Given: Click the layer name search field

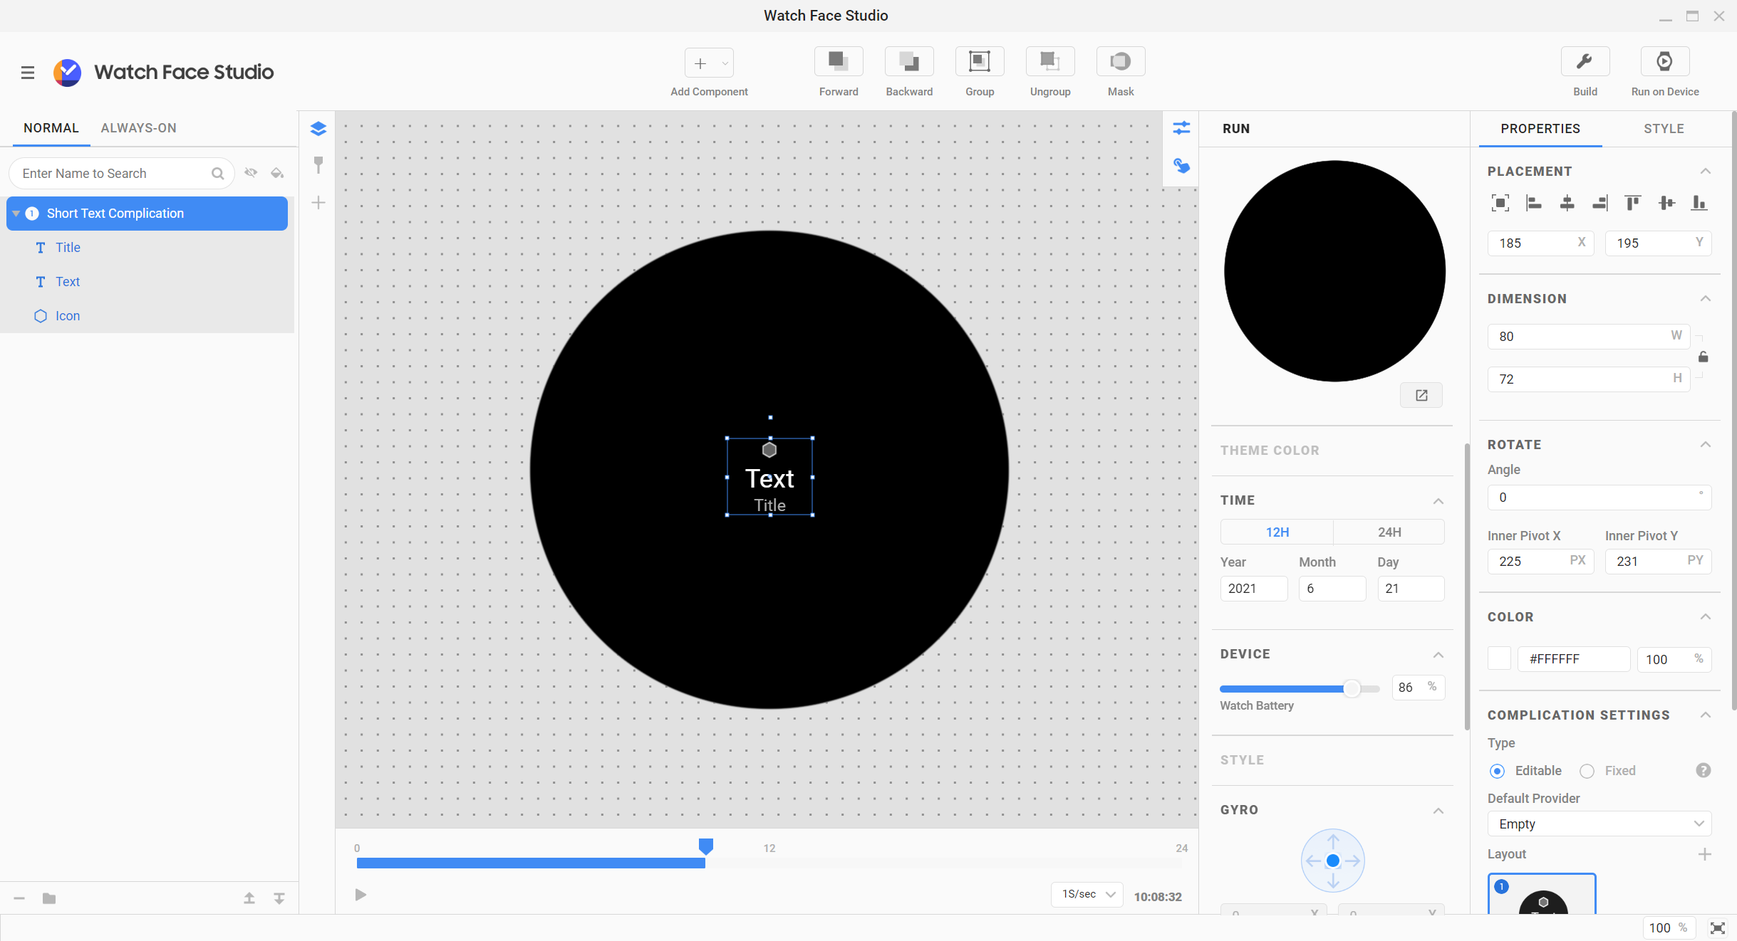Looking at the screenshot, I should [114, 174].
